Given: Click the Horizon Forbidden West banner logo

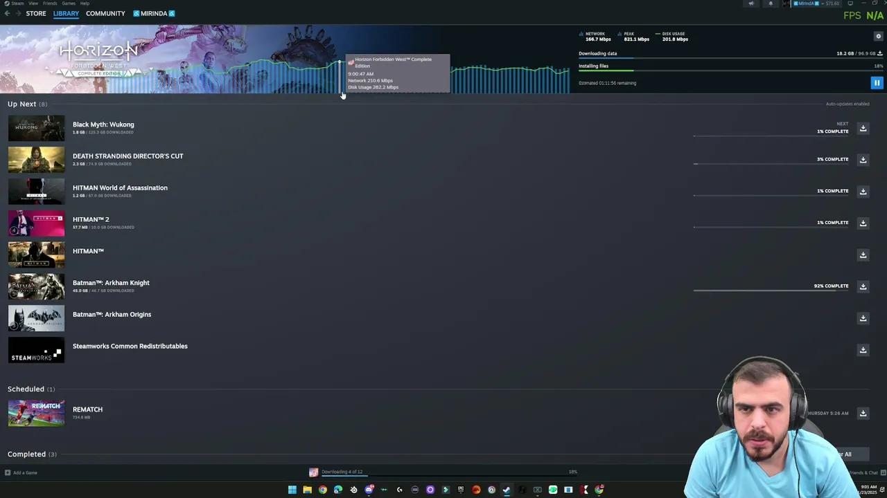Looking at the screenshot, I should click(x=98, y=59).
